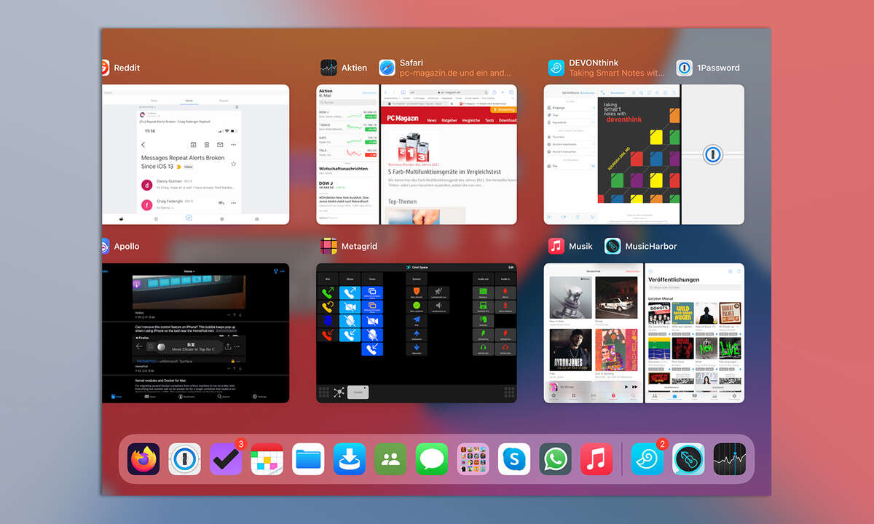Image resolution: width=874 pixels, height=524 pixels.
Task: Open the Fantastical calendar icon in dock
Action: pos(267,459)
